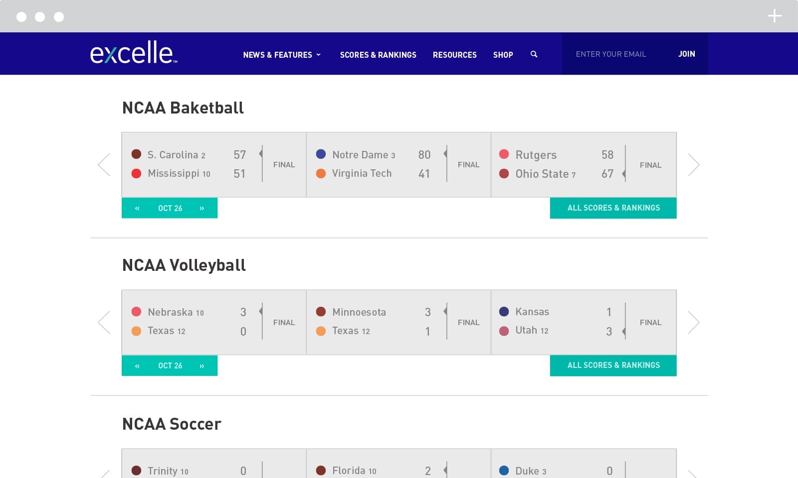Click the Virginia Tech team color dot
The width and height of the screenshot is (798, 478).
point(321,173)
